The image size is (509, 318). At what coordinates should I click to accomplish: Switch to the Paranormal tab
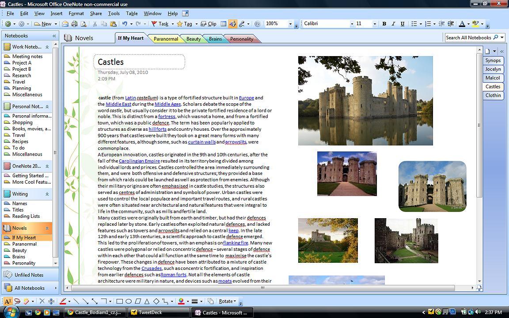pyautogui.click(x=166, y=38)
